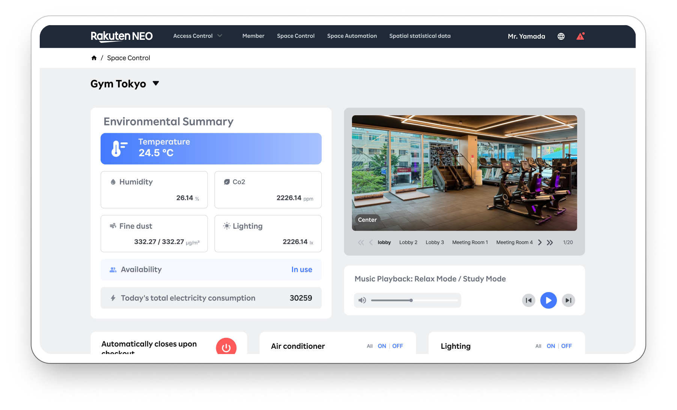Turn all air conditioners ON

382,346
